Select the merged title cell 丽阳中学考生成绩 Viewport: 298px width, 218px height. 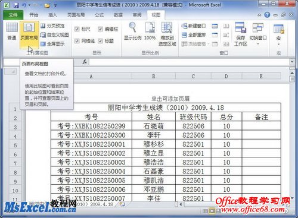pyautogui.click(x=166, y=108)
